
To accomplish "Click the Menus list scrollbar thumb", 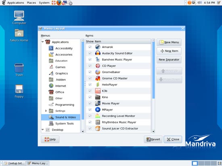I will pos(83,80).
